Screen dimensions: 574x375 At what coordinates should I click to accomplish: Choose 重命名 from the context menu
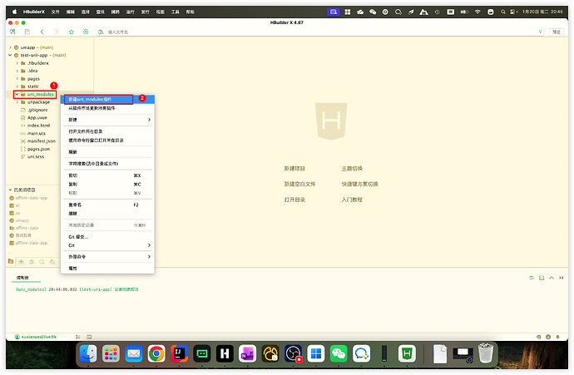pyautogui.click(x=75, y=204)
